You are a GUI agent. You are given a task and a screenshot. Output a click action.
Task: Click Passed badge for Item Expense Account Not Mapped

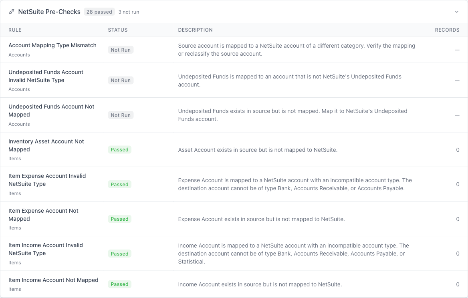[x=119, y=219]
